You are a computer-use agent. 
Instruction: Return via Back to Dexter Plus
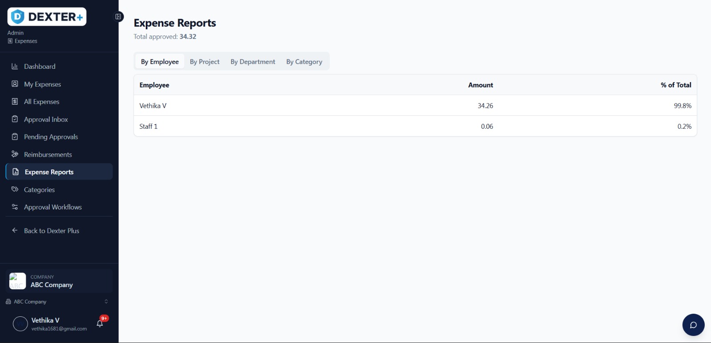pyautogui.click(x=59, y=231)
